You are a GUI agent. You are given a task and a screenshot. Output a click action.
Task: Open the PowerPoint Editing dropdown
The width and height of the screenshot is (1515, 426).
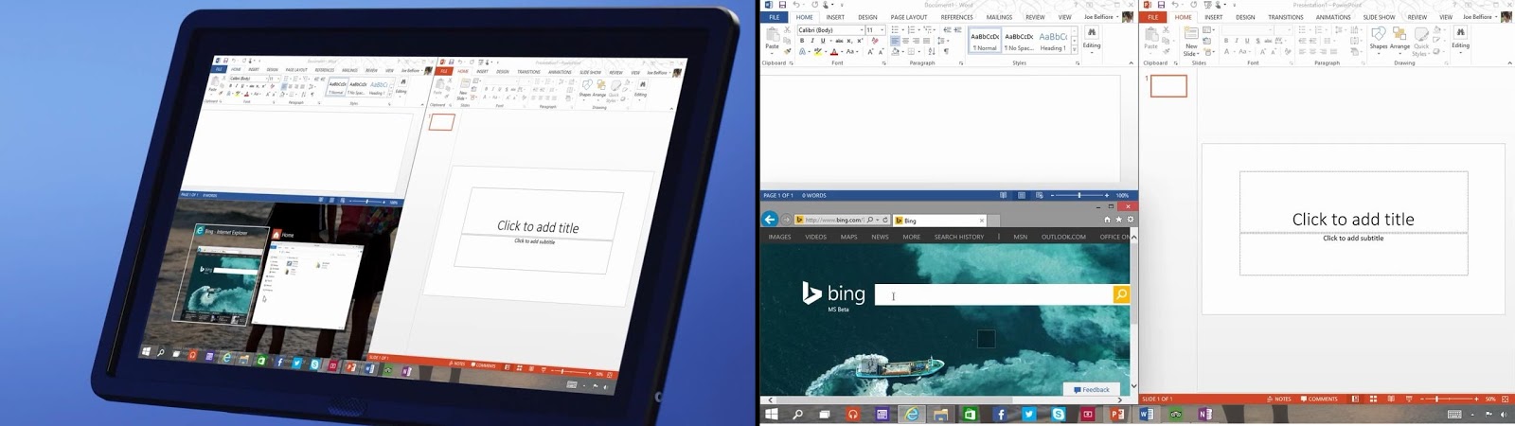[x=1461, y=39]
